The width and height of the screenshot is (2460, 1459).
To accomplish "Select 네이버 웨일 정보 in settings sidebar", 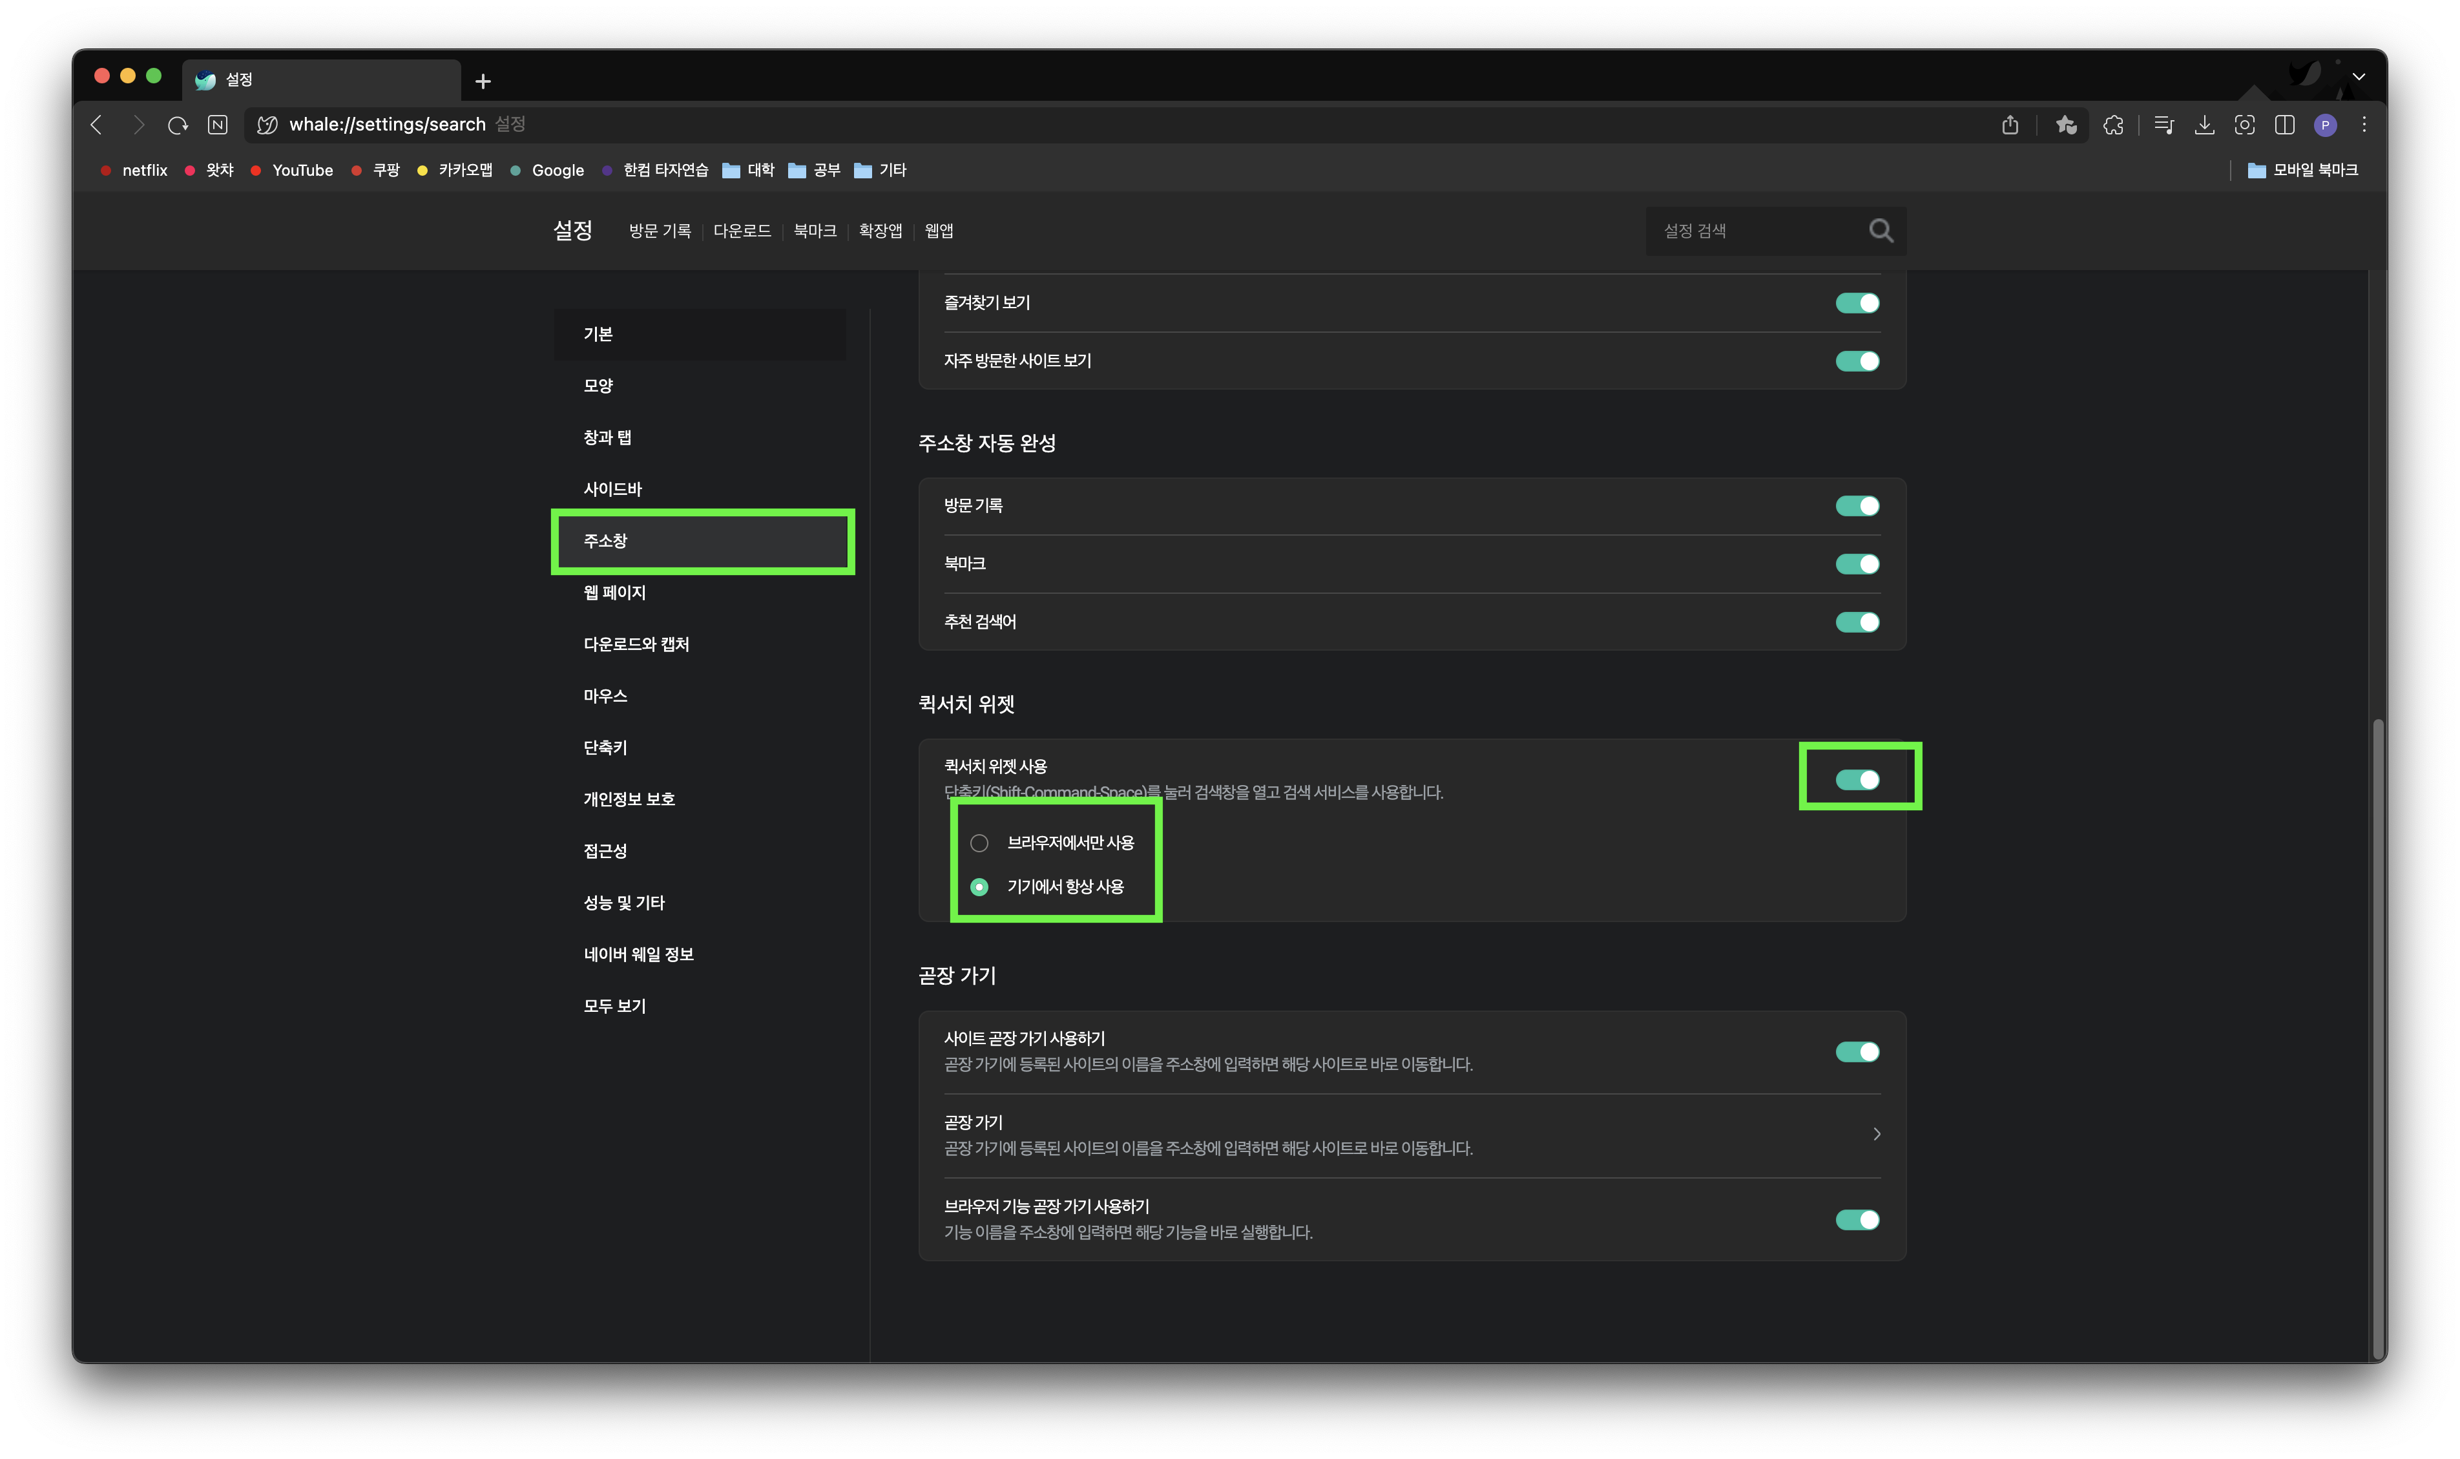I will pyautogui.click(x=700, y=954).
